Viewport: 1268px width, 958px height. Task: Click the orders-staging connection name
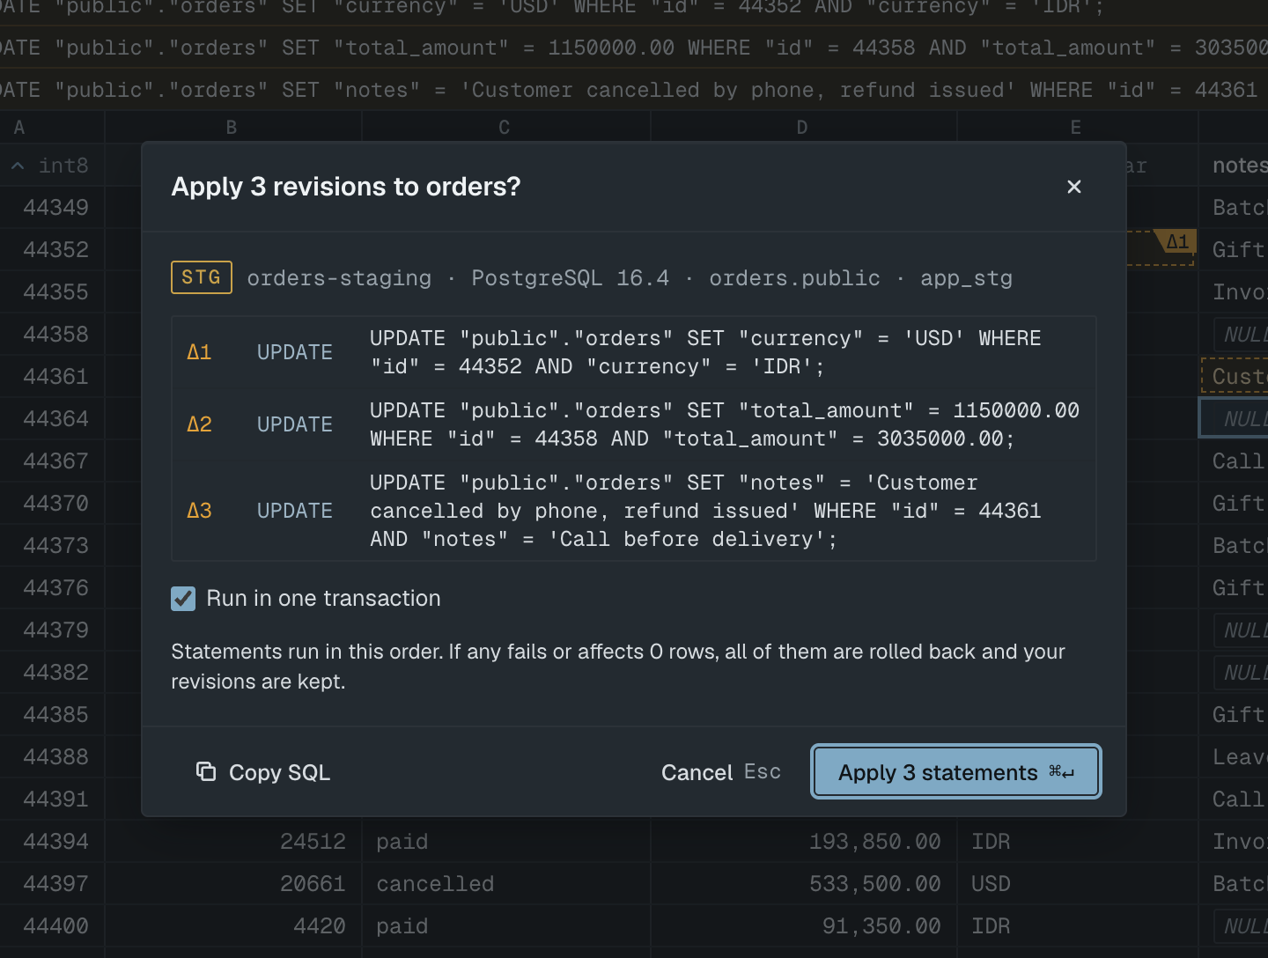(x=339, y=278)
